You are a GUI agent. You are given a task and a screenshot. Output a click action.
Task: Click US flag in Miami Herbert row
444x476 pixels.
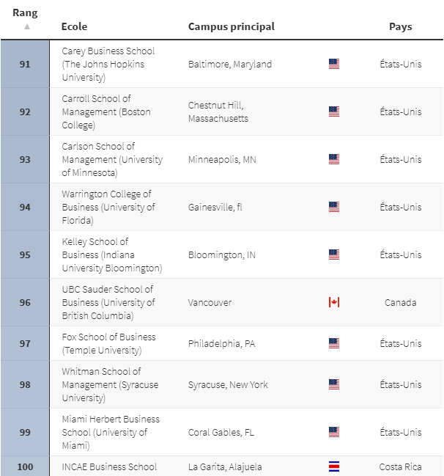(334, 432)
